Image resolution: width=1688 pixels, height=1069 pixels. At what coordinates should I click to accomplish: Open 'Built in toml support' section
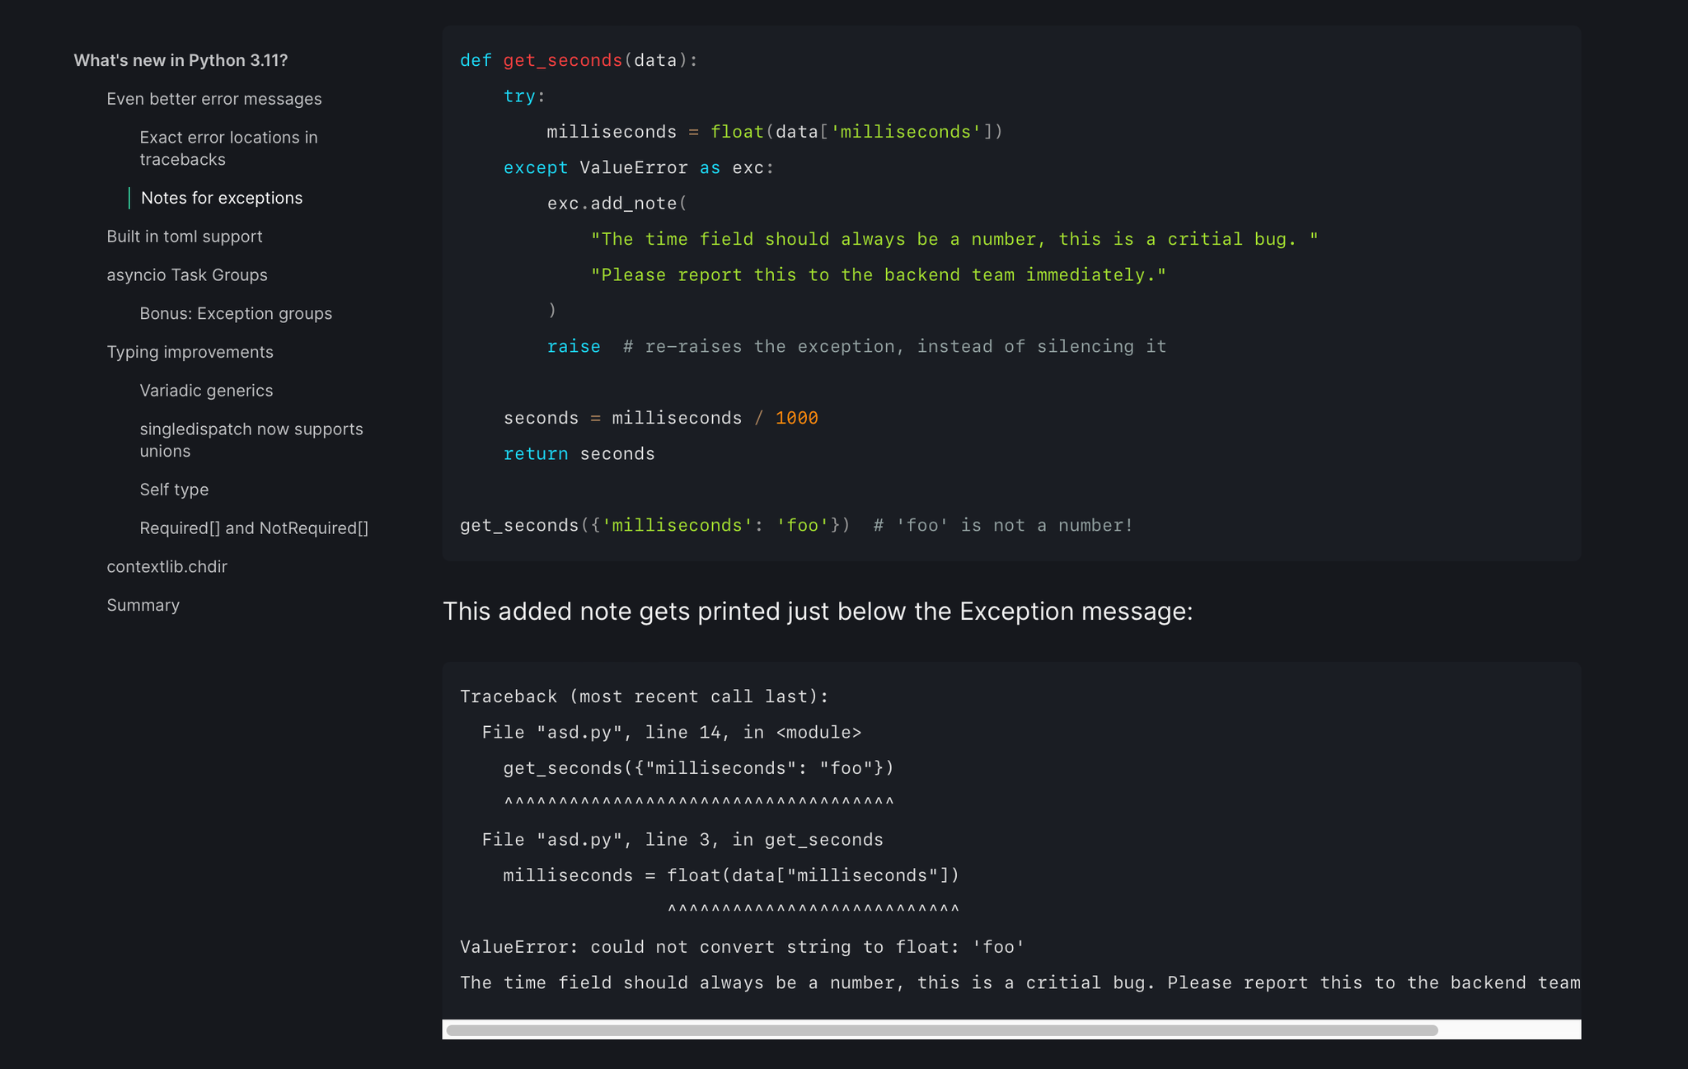point(185,237)
